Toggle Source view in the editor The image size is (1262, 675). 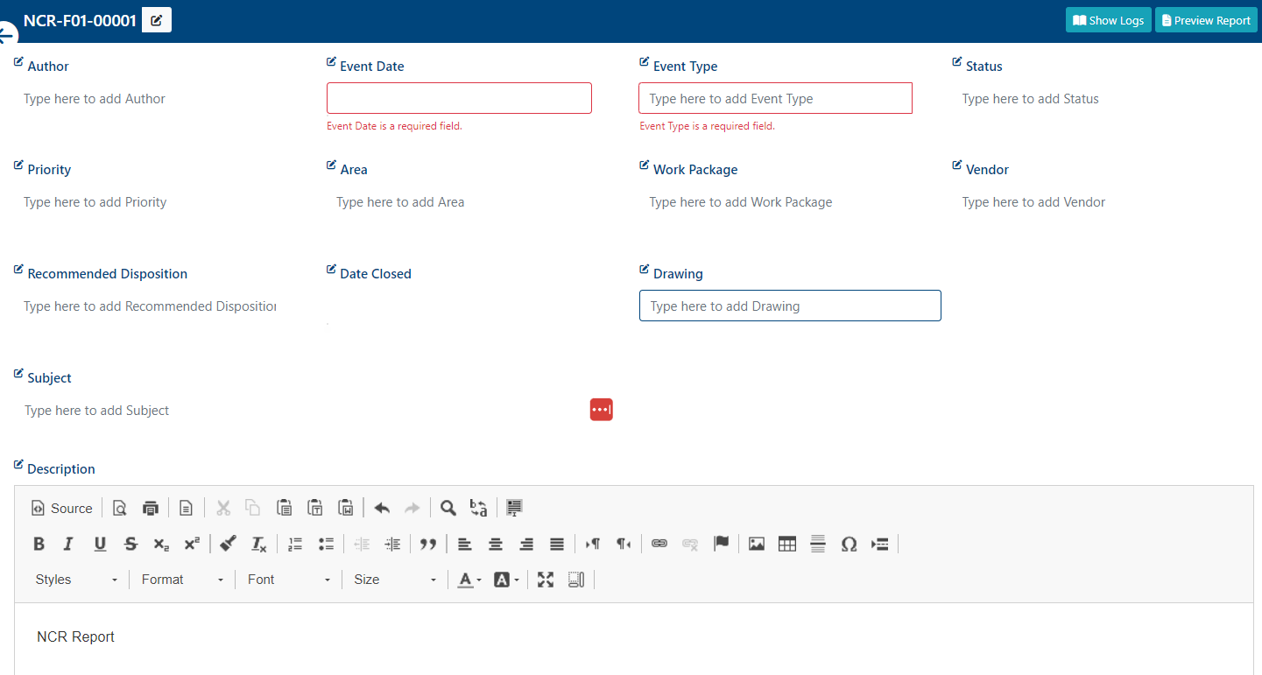(62, 508)
